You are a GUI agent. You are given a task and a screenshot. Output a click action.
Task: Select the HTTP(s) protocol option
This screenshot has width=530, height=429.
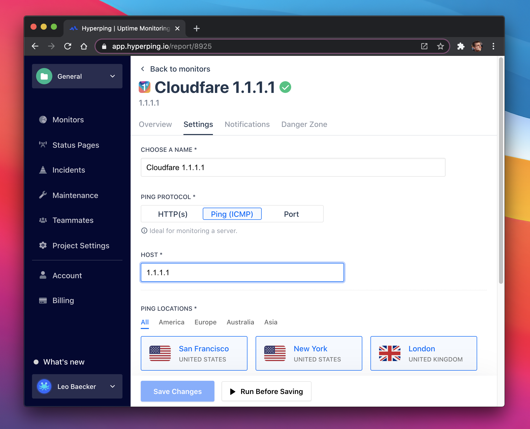[172, 214]
